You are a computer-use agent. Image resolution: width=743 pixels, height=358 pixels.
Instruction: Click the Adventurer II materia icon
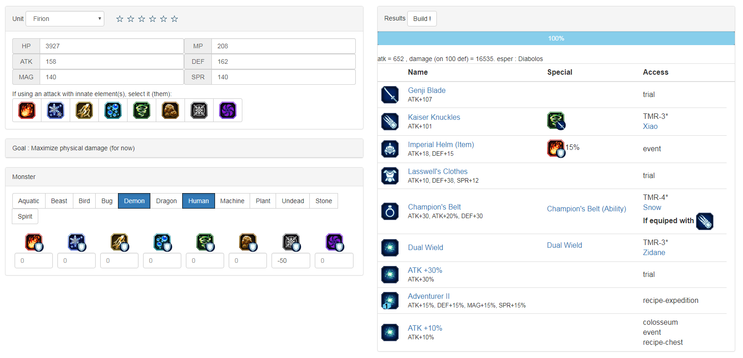click(x=390, y=301)
